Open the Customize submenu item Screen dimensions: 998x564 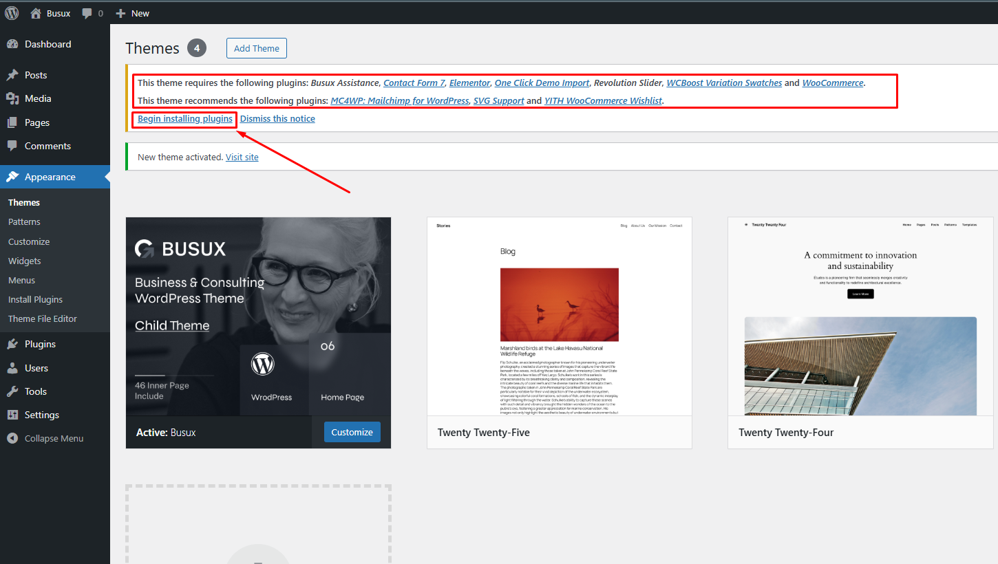point(29,241)
